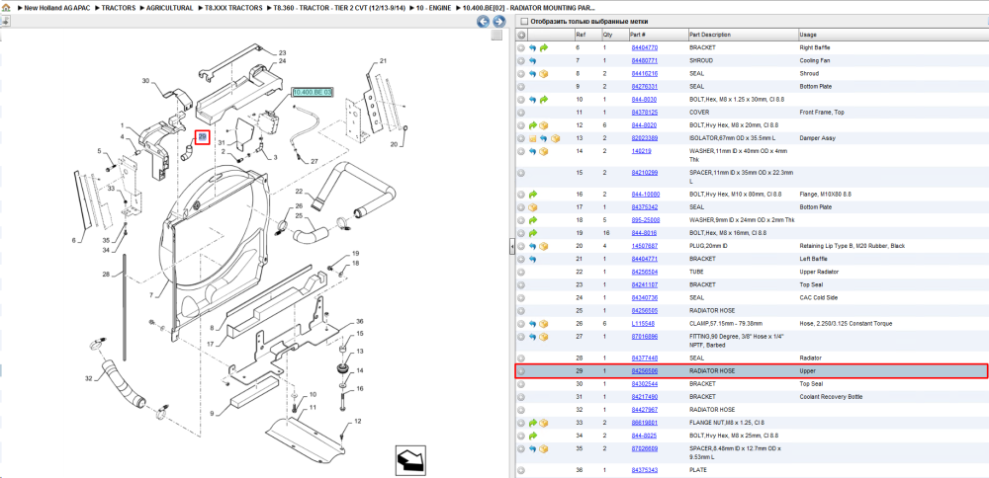
Task: Open part number L115548 link
Action: [x=643, y=324]
